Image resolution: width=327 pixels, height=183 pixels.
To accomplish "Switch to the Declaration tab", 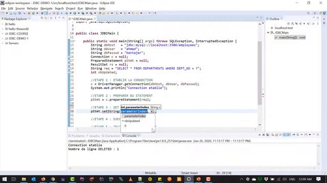I will point(111,136).
